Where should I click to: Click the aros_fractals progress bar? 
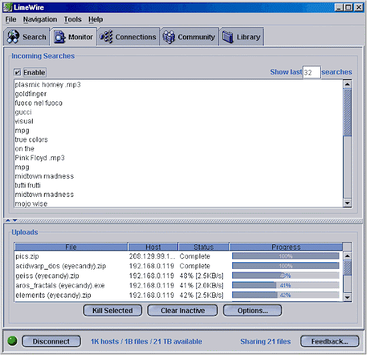[x=286, y=285]
